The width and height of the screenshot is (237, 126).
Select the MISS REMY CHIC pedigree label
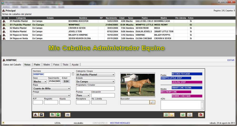[176, 92]
